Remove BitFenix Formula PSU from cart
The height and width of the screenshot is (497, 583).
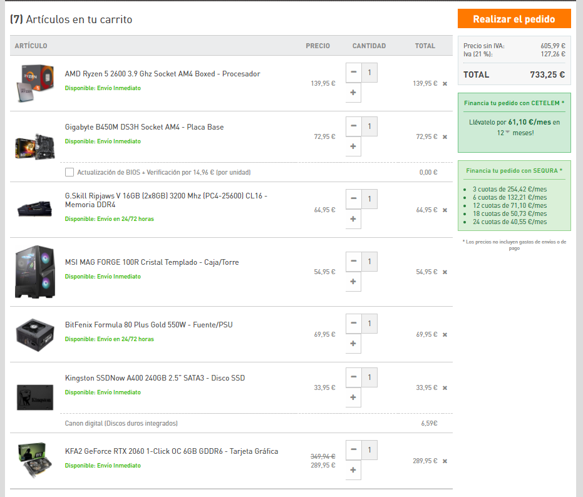coord(445,334)
